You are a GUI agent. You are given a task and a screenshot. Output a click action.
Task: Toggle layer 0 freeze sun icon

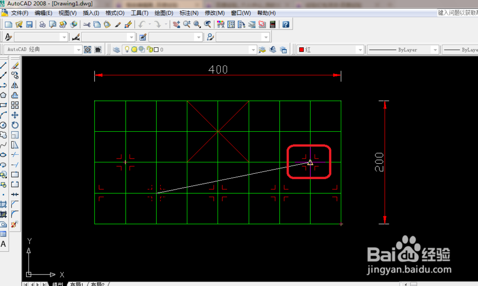pos(134,49)
